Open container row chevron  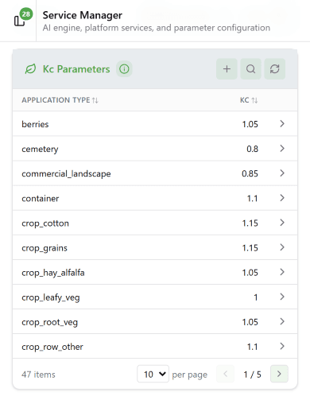(282, 198)
